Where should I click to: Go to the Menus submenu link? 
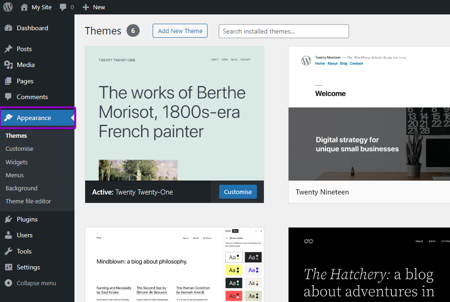click(x=14, y=175)
